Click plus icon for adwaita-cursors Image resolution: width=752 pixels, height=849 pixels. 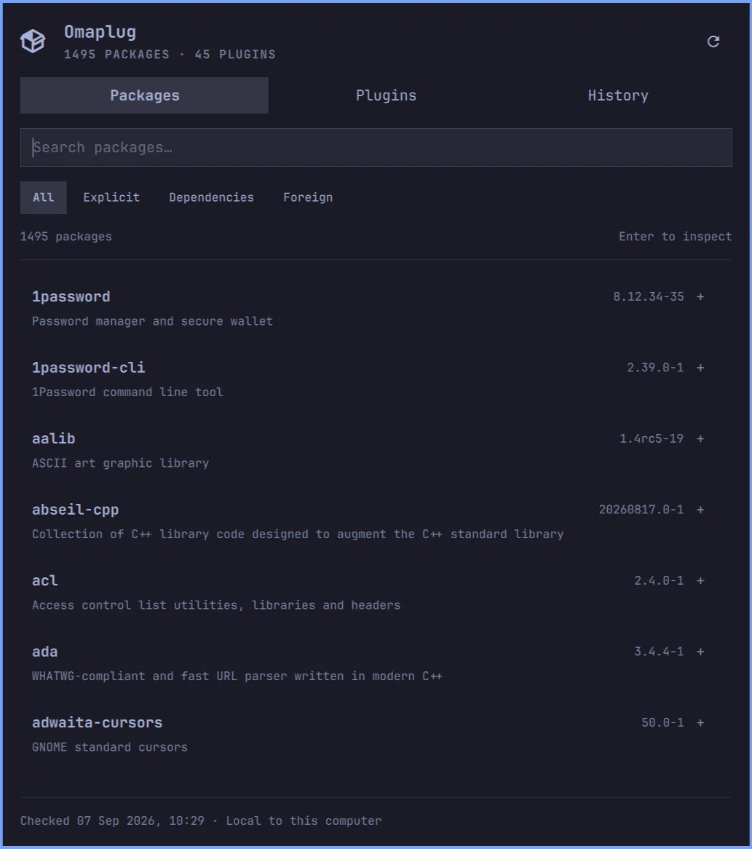700,722
